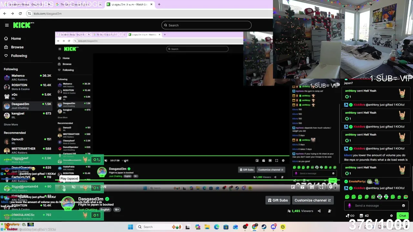Open channel points infinity icon
Screen dimensions: 413x232
(x=350, y=216)
